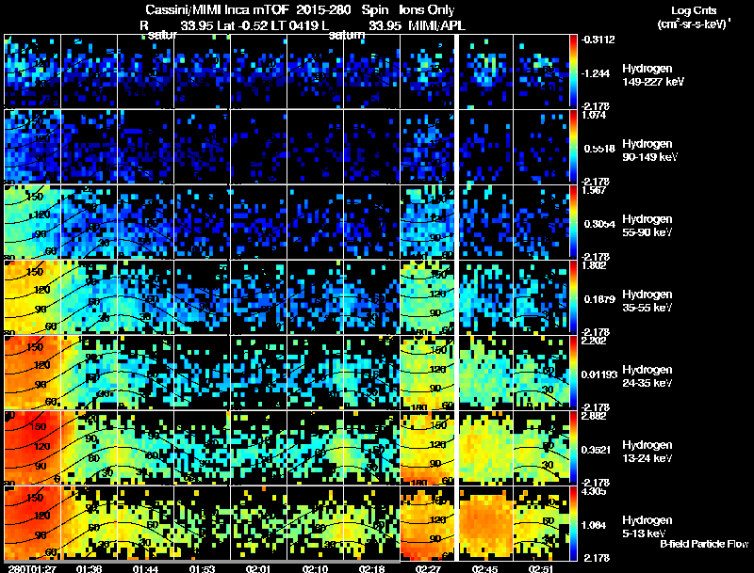Open the 24-35 keV panel at 02:45
Screen dimensions: 754x573
(x=486, y=373)
